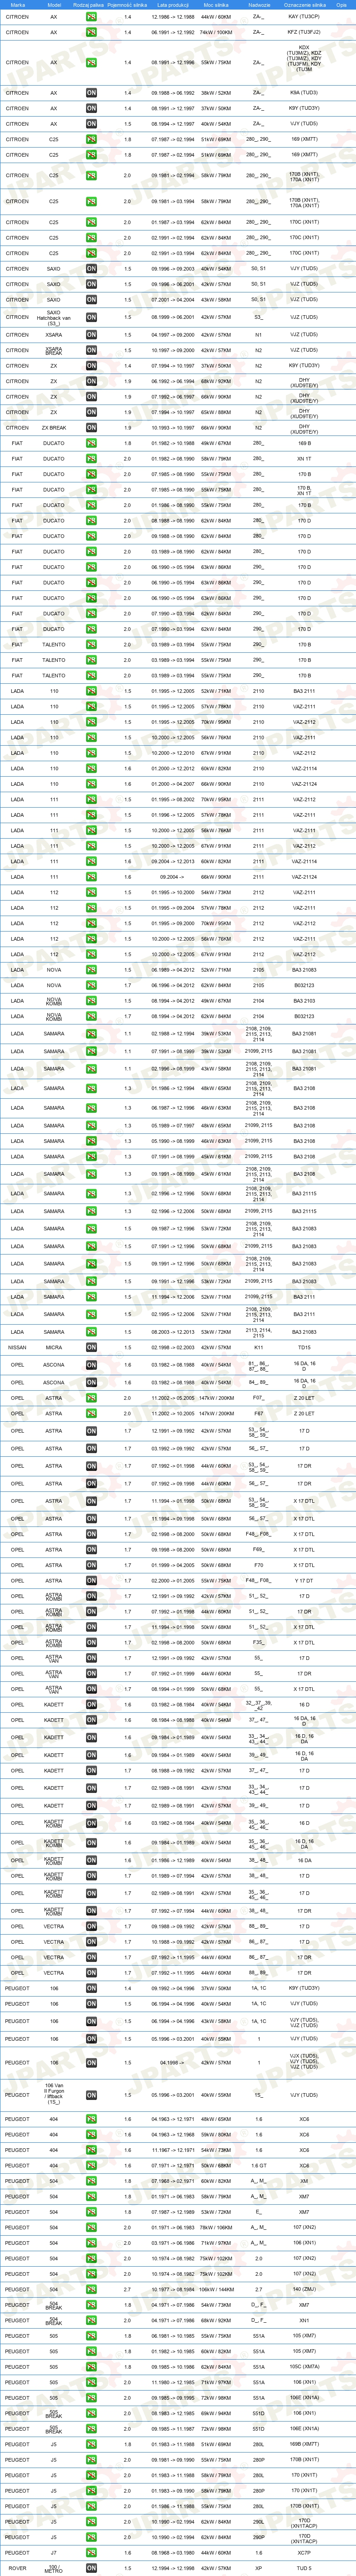Click the '1.6 GT' cell in PEUGEOT 404 row

point(258,2165)
